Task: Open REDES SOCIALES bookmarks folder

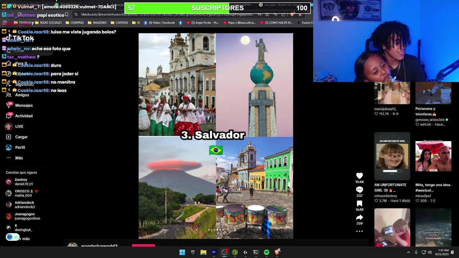Action: [48, 23]
